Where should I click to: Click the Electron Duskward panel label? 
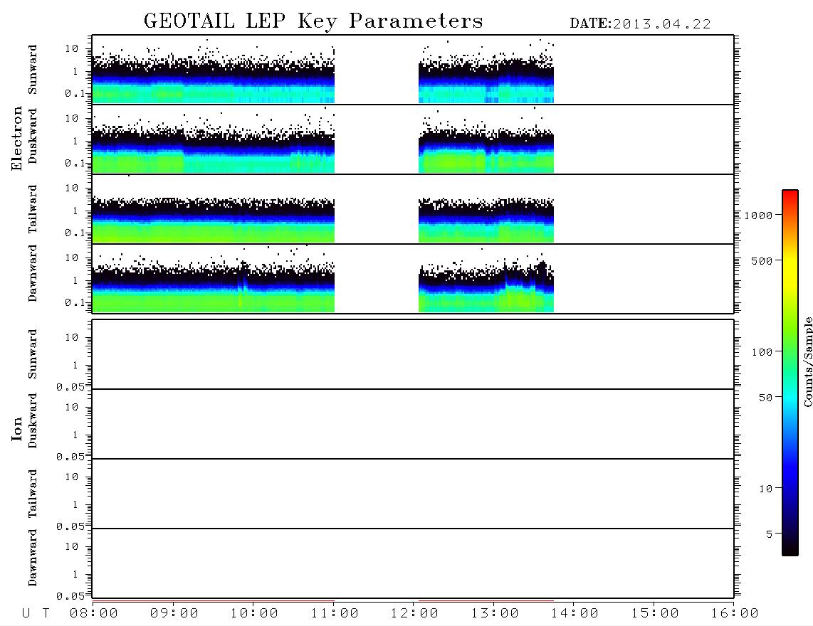pyautogui.click(x=32, y=136)
